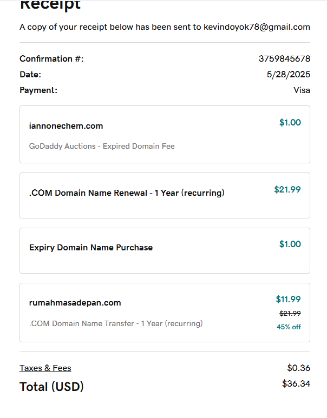Click the Total (USD) label
The width and height of the screenshot is (327, 418).
[51, 387]
